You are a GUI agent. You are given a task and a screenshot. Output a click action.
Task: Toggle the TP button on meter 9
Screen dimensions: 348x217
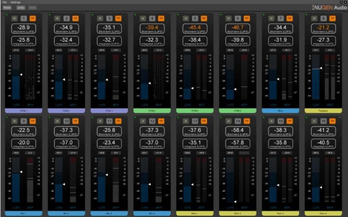(33, 121)
